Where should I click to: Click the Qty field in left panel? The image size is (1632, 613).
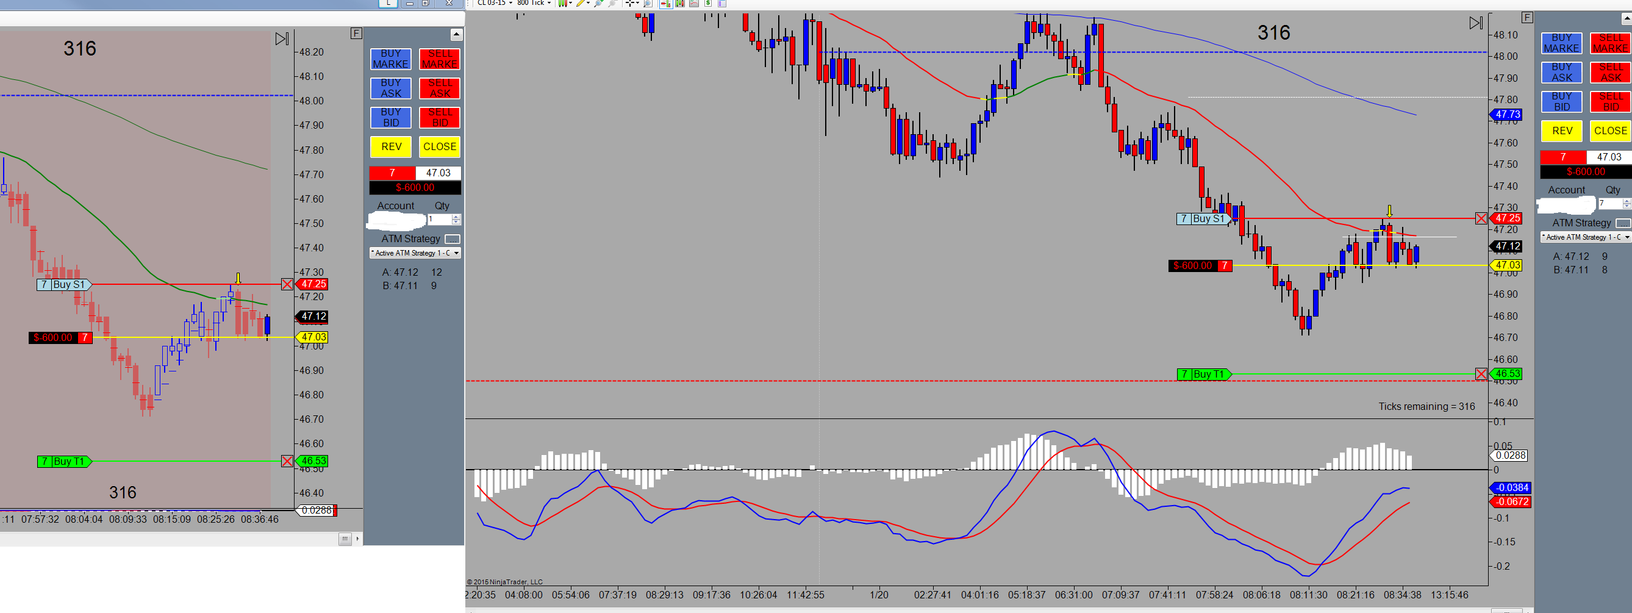click(439, 220)
